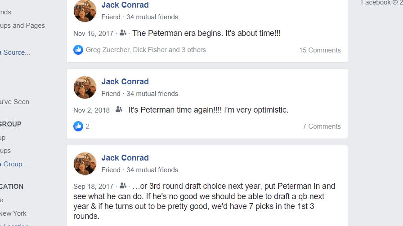Open Jack Conrad's profile photo on second post
The image size is (403, 226).
coord(85,87)
